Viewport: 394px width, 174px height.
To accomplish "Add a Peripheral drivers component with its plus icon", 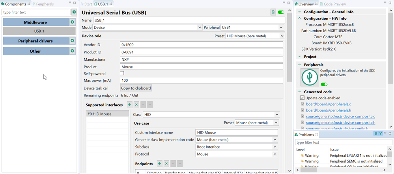I will [72, 40].
